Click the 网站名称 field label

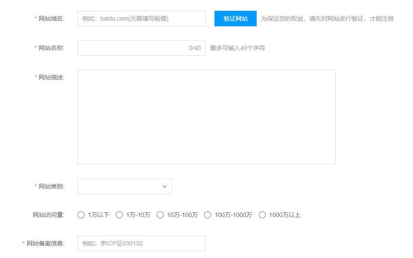[x=51, y=48]
